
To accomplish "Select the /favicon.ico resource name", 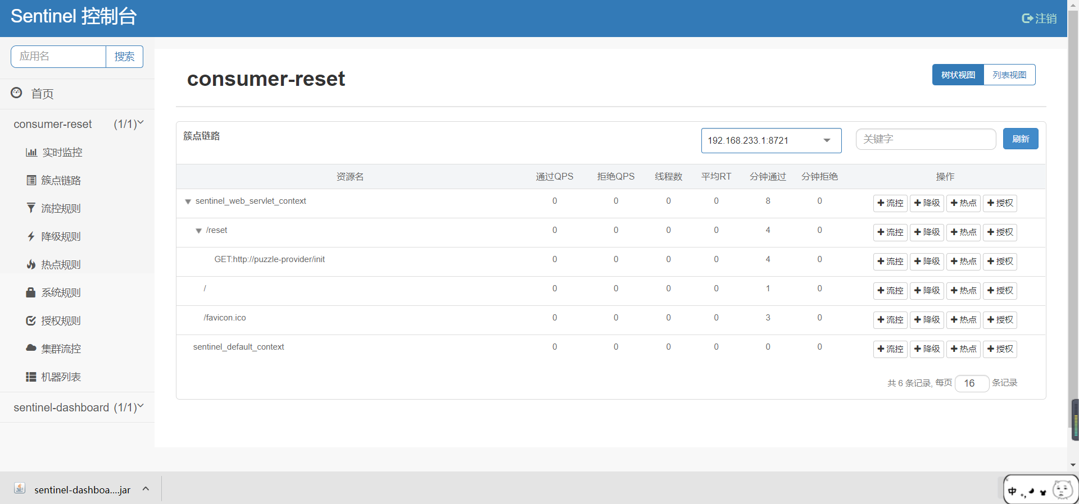I will (x=225, y=318).
